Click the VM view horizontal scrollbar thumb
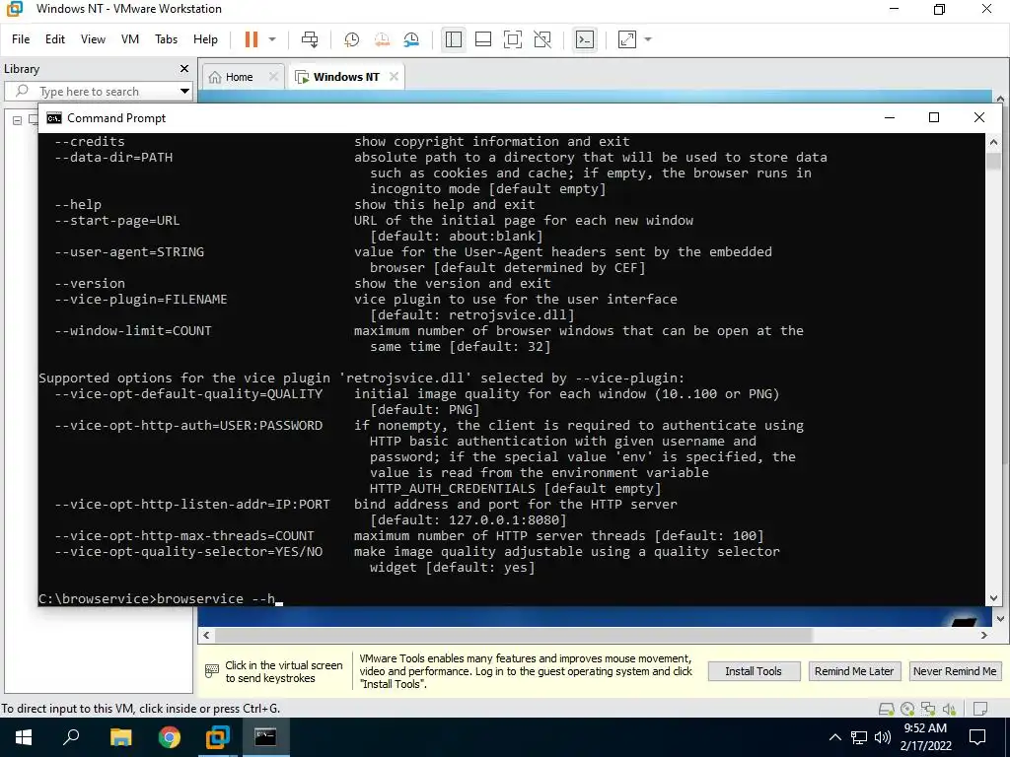The width and height of the screenshot is (1010, 757). 513,635
